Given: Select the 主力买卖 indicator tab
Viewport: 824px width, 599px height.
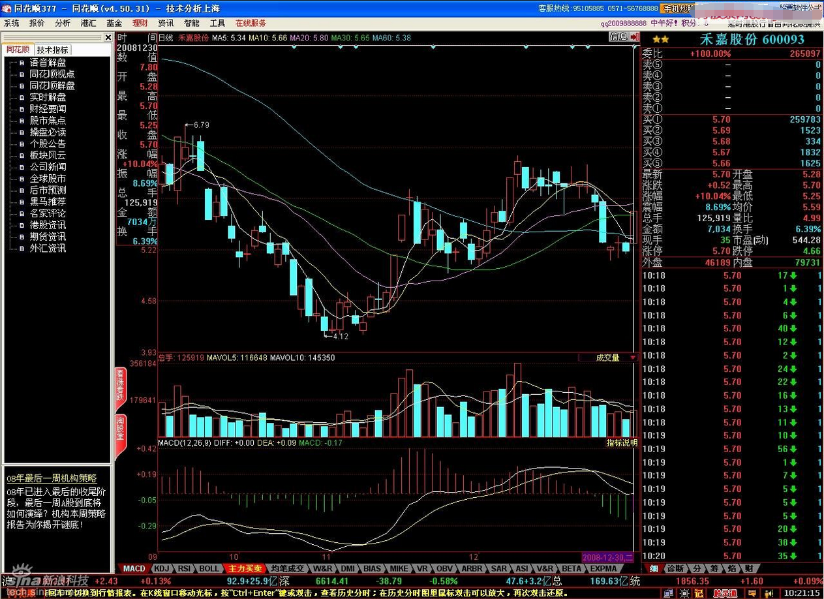Looking at the screenshot, I should [x=245, y=568].
